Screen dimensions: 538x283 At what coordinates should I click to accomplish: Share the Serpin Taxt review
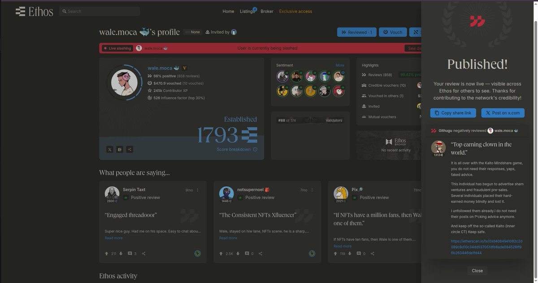click(x=143, y=253)
